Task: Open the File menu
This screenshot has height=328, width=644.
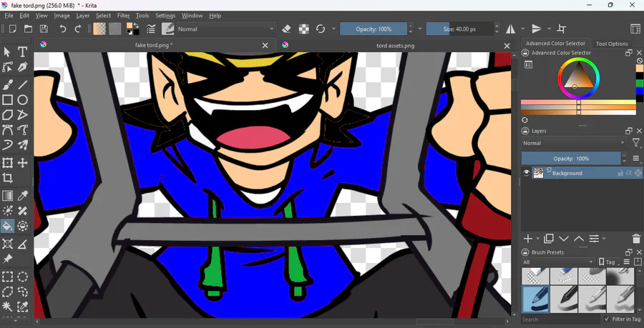Action: pyautogui.click(x=9, y=16)
